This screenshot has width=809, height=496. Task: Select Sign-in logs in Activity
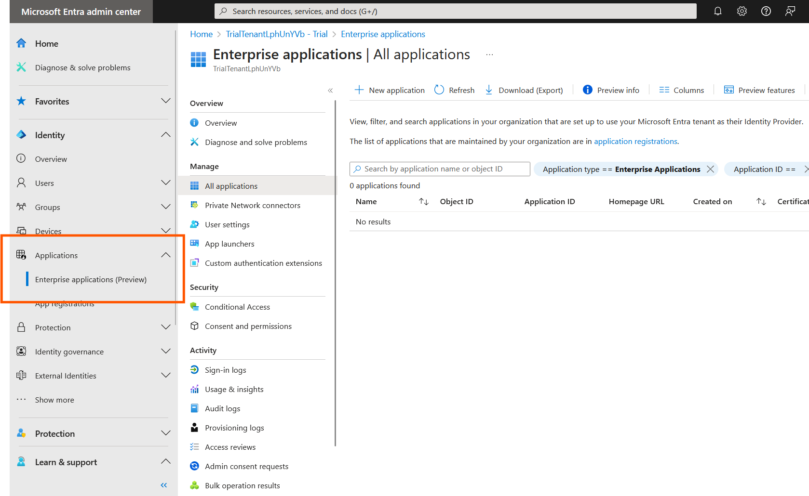tap(225, 370)
